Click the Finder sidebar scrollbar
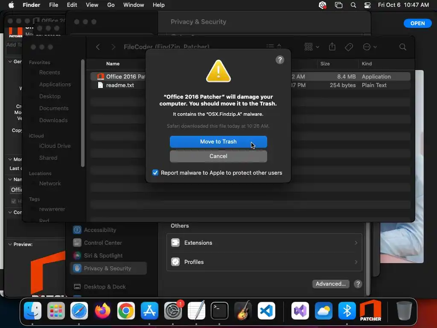 [x=82, y=113]
